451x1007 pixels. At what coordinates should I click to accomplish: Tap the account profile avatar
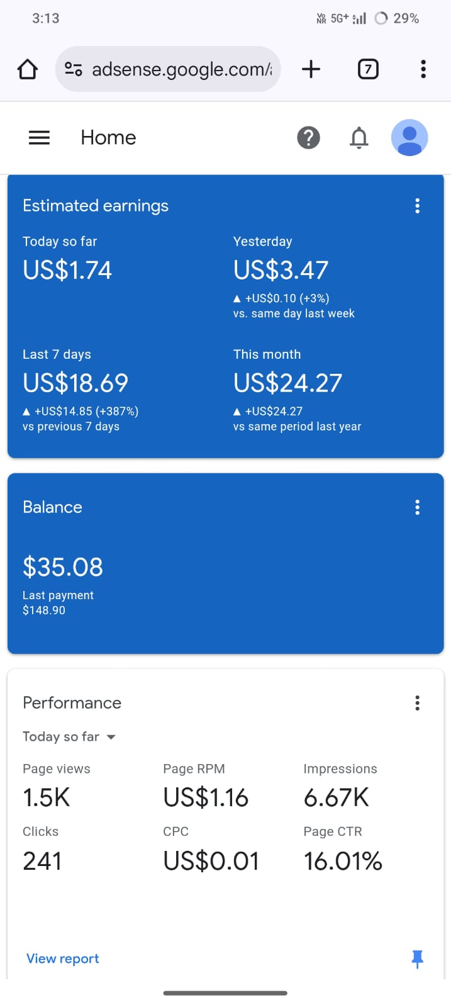[409, 137]
